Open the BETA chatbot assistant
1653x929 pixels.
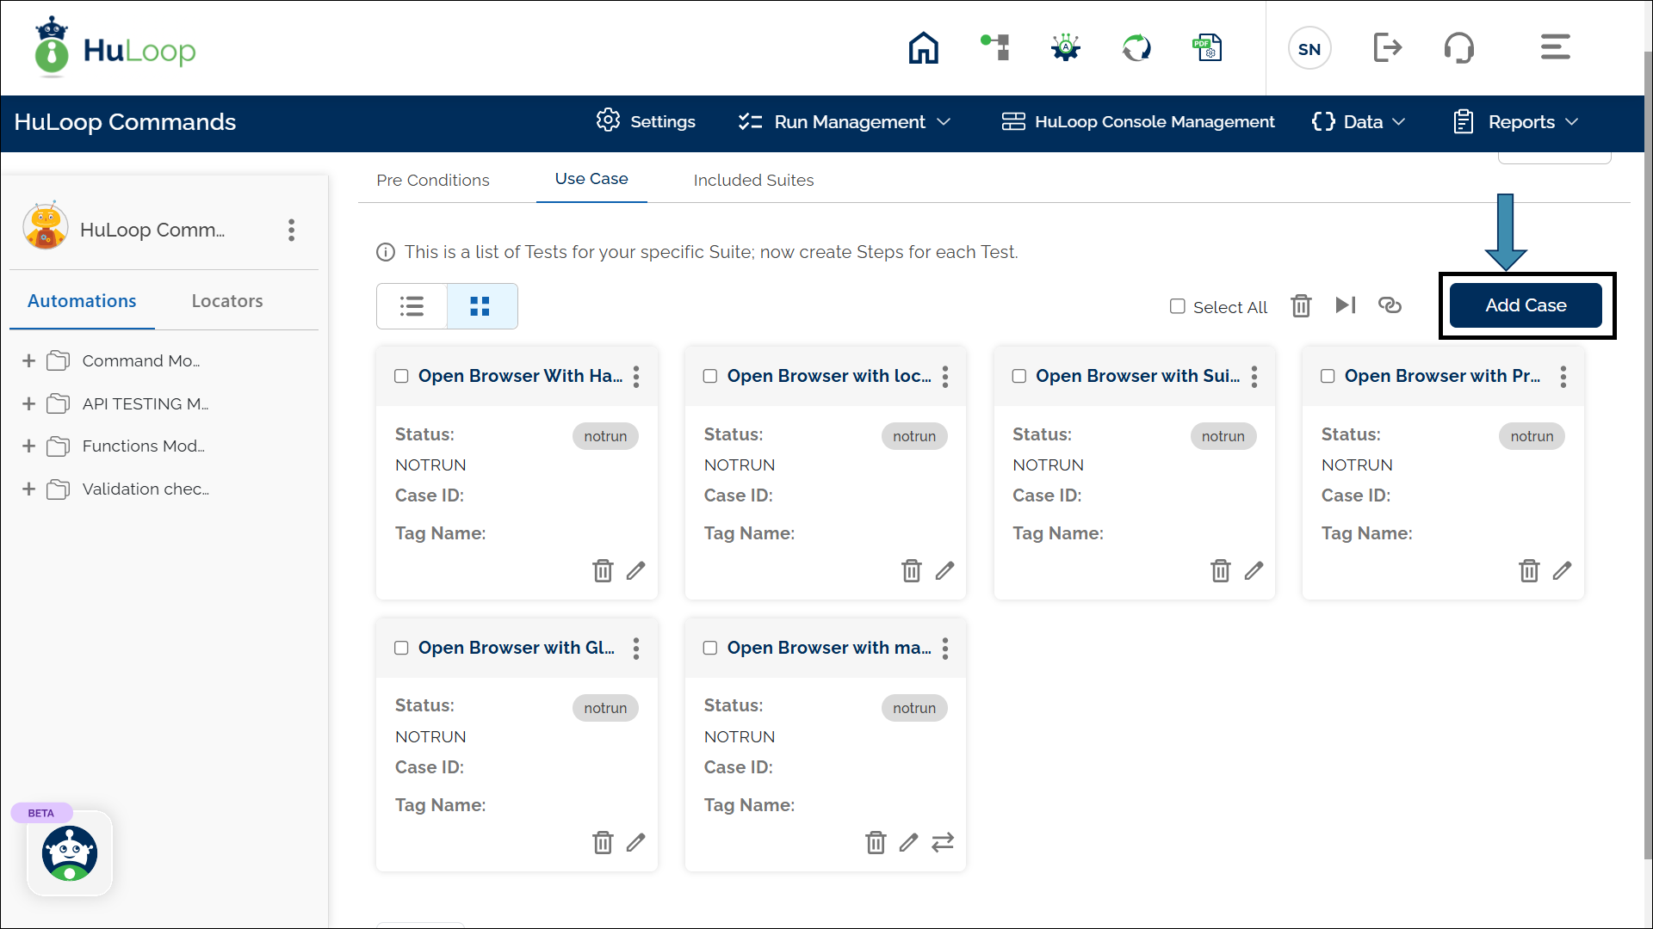tap(70, 853)
